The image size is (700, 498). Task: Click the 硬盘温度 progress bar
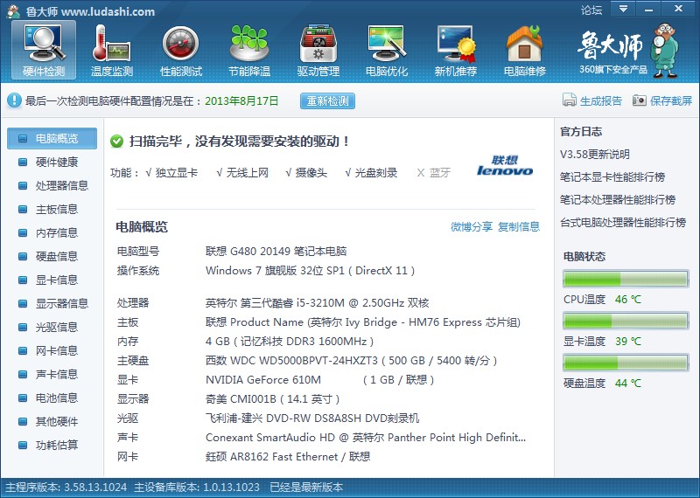(626, 363)
